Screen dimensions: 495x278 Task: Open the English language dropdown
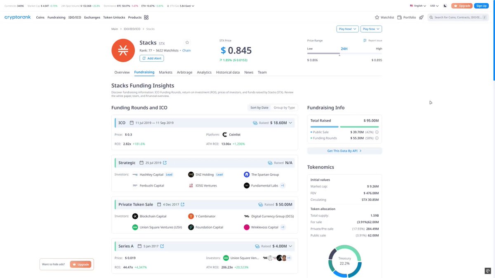coord(418,6)
